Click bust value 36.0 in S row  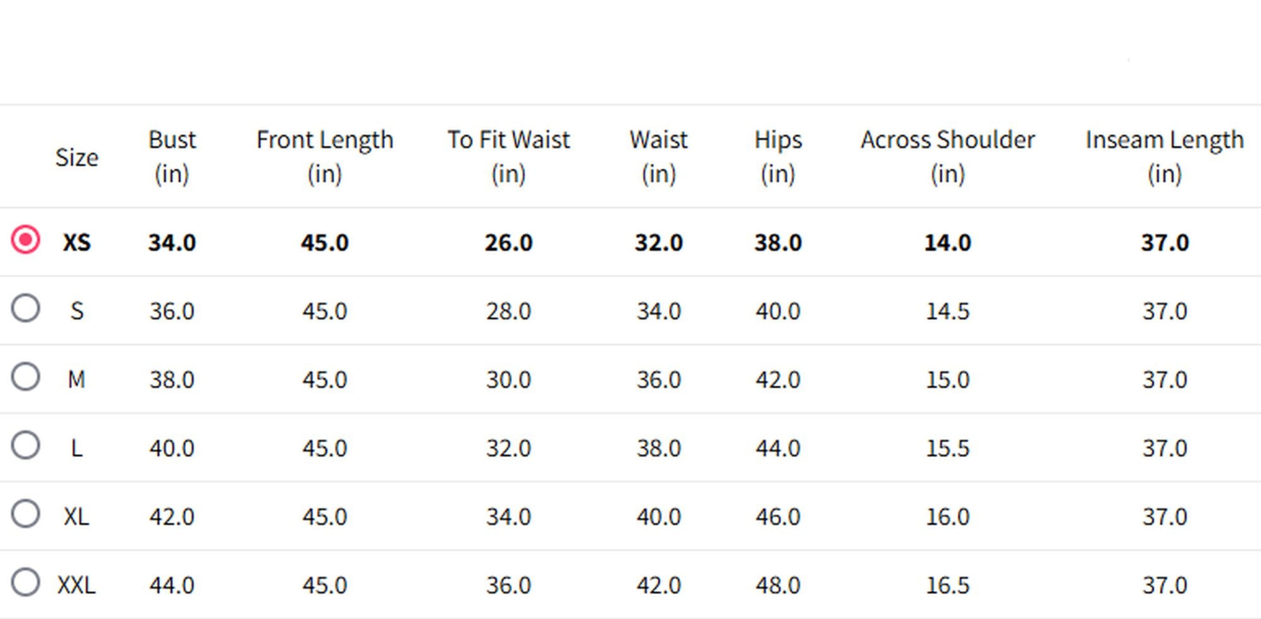coord(172,311)
